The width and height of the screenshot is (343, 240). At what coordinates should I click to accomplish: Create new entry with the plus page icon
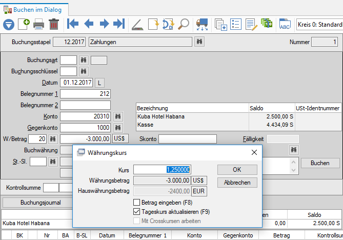click(x=24, y=24)
